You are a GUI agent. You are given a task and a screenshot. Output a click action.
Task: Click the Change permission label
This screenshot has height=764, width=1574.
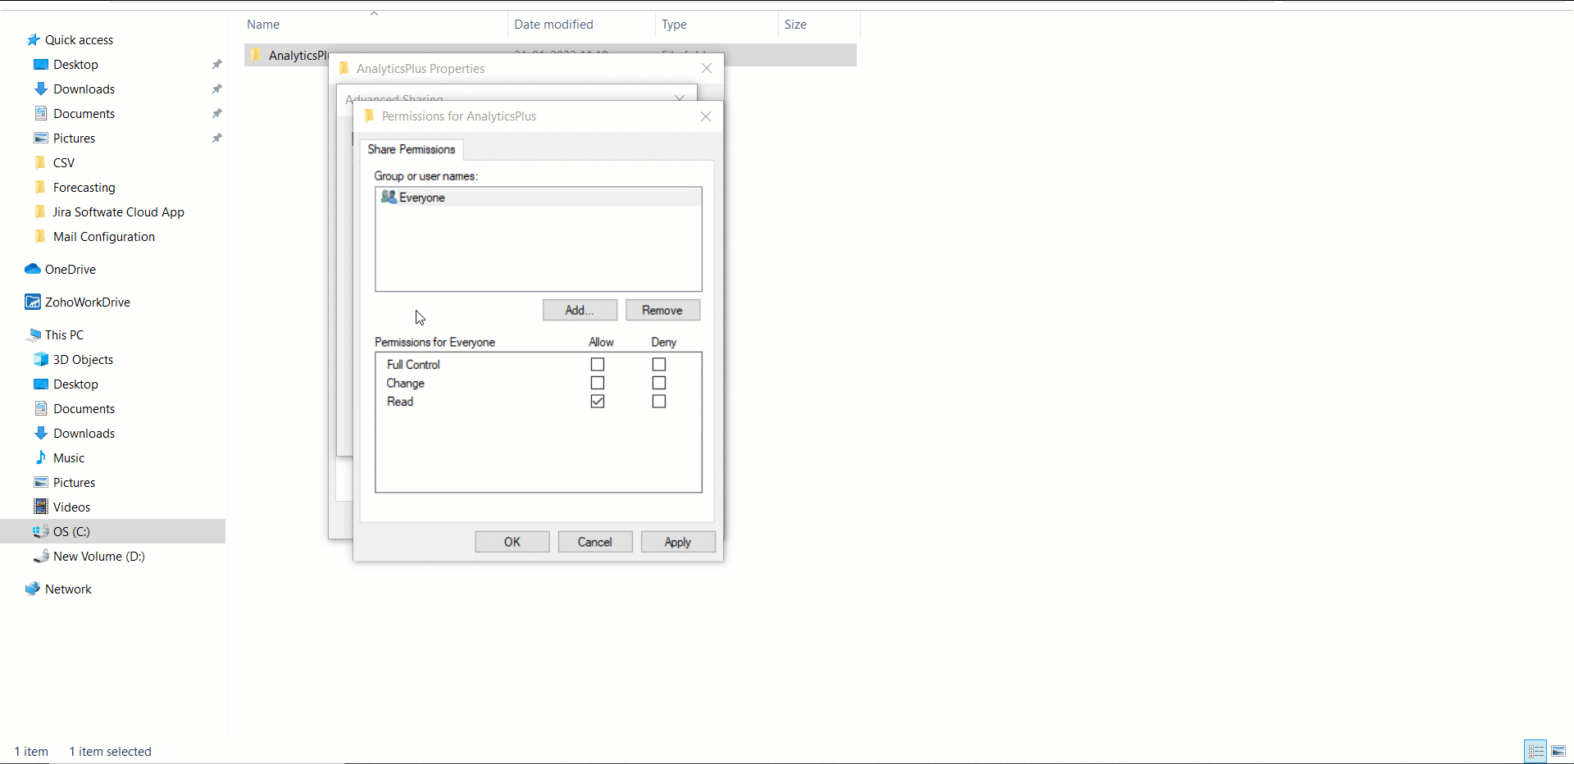[x=405, y=383]
